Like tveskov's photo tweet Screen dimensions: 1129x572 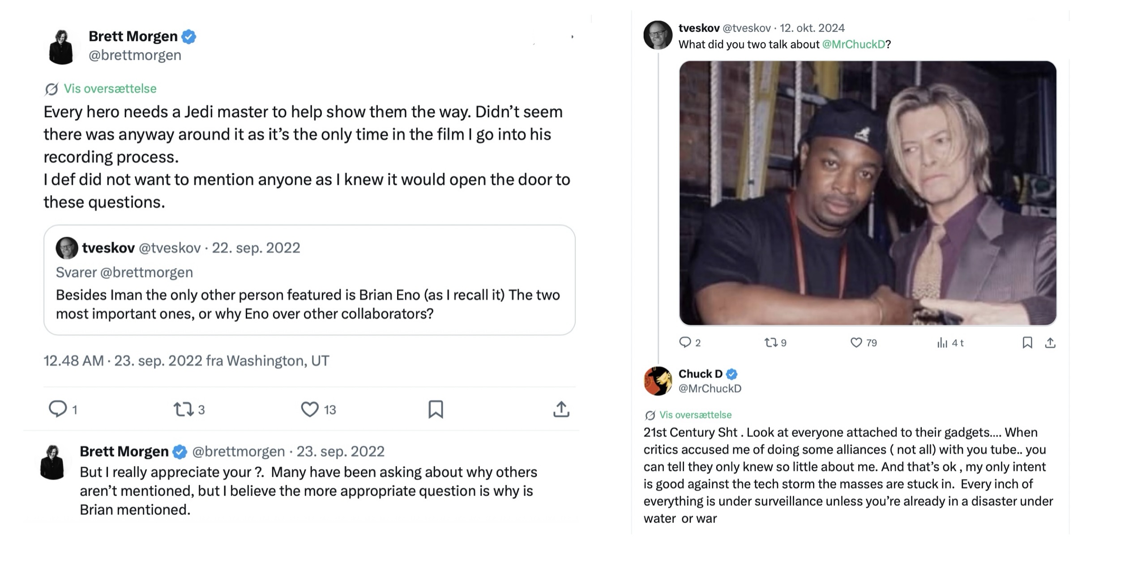click(x=856, y=342)
